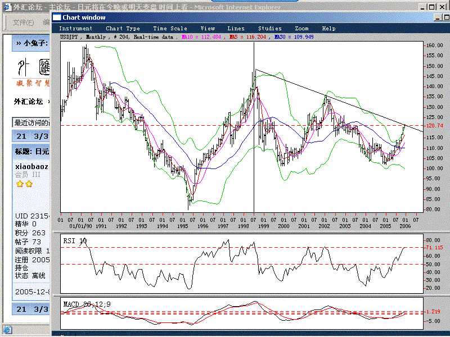
Task: Click the 积分 263 profile text
Action: pos(30,233)
